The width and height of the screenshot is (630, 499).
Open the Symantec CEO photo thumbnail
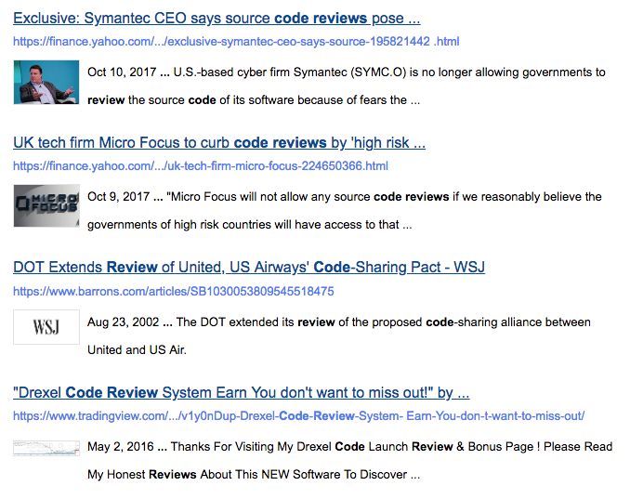[x=46, y=83]
